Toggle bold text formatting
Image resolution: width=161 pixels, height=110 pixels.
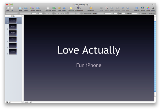click(x=46, y=13)
